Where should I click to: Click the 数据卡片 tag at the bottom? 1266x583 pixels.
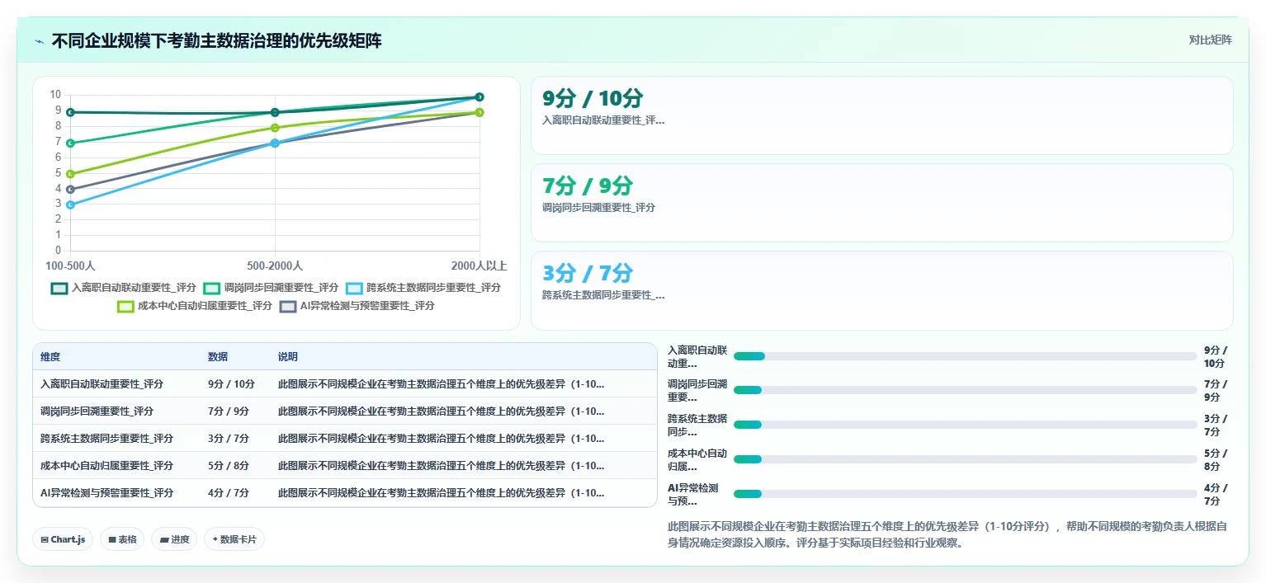(234, 539)
